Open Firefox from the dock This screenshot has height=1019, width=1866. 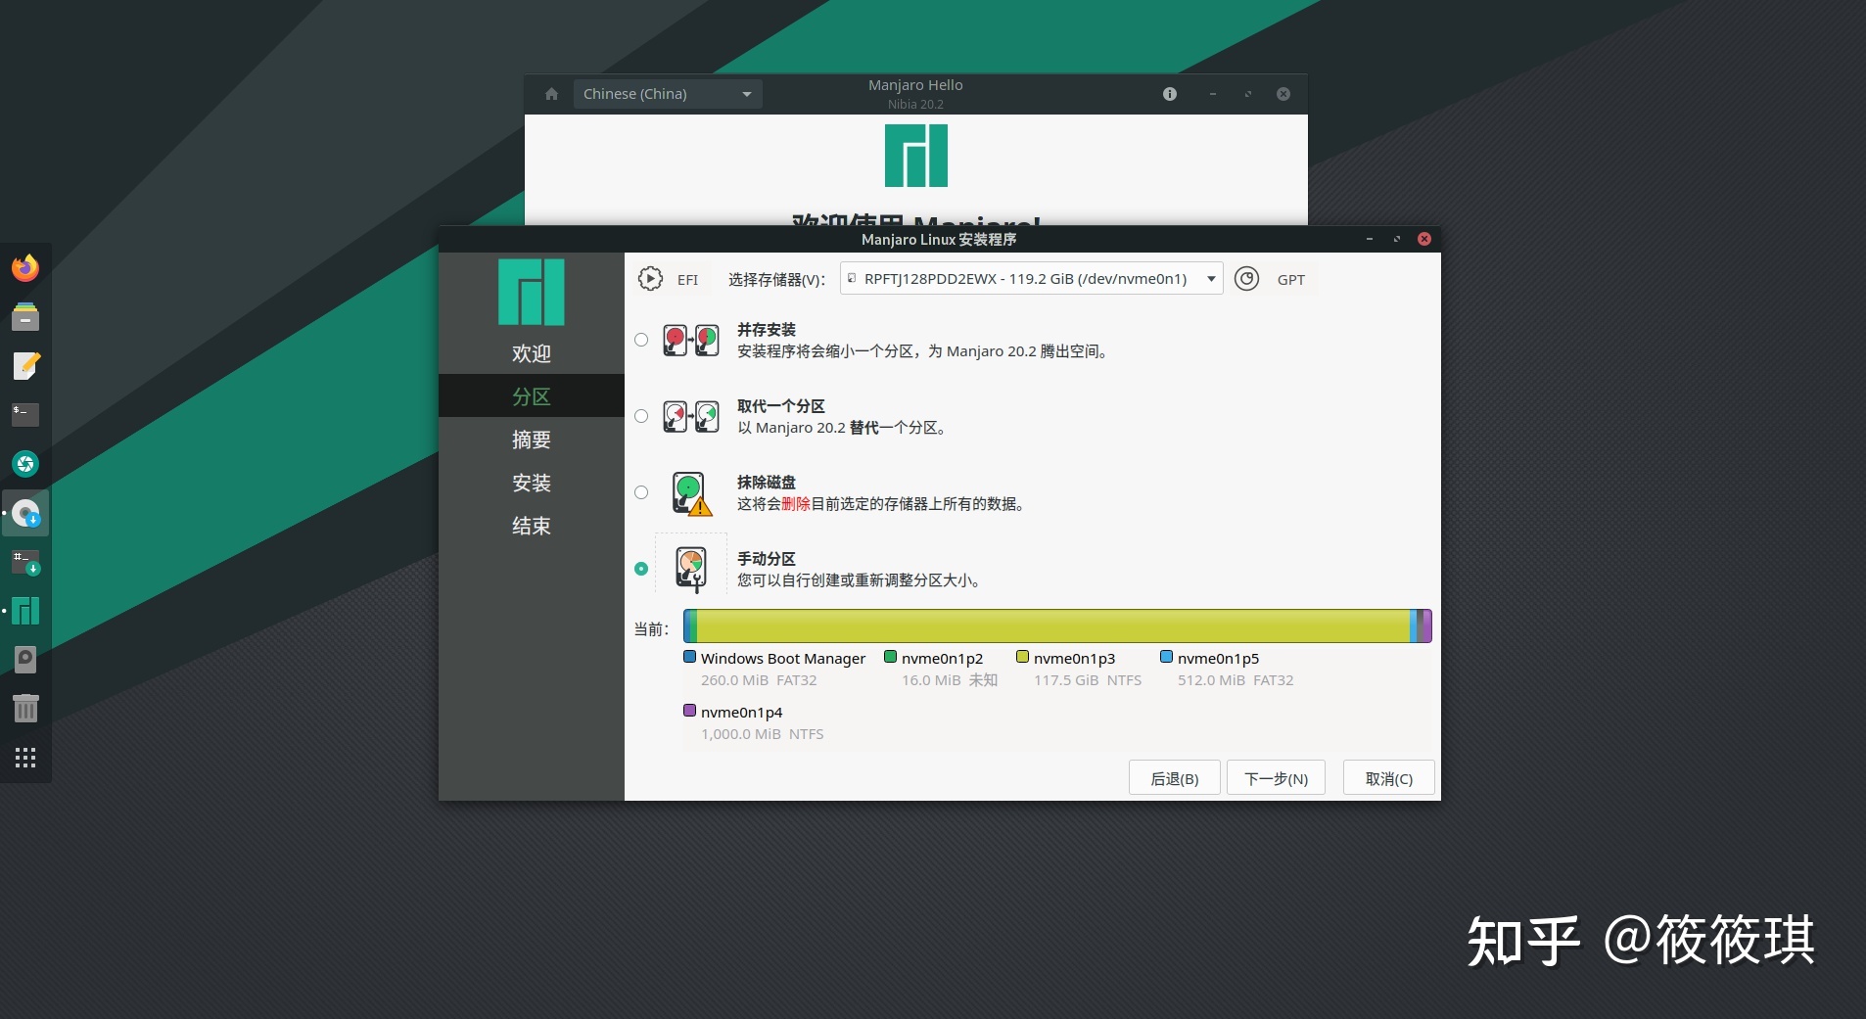[x=25, y=267]
